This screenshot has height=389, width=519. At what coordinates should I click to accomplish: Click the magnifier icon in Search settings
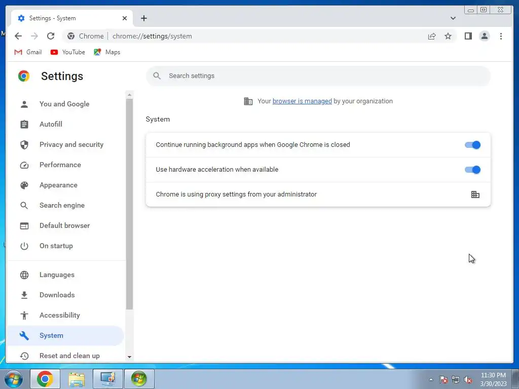click(157, 76)
